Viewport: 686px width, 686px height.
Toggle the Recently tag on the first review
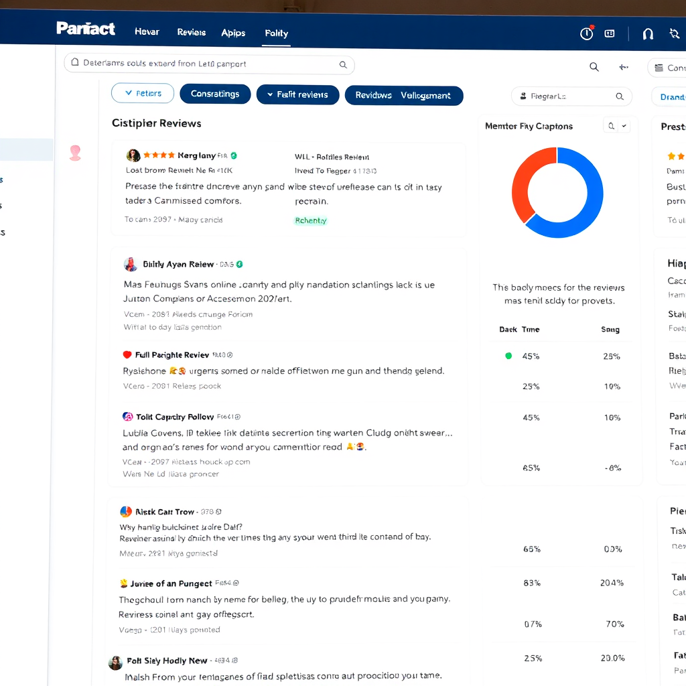pos(310,220)
